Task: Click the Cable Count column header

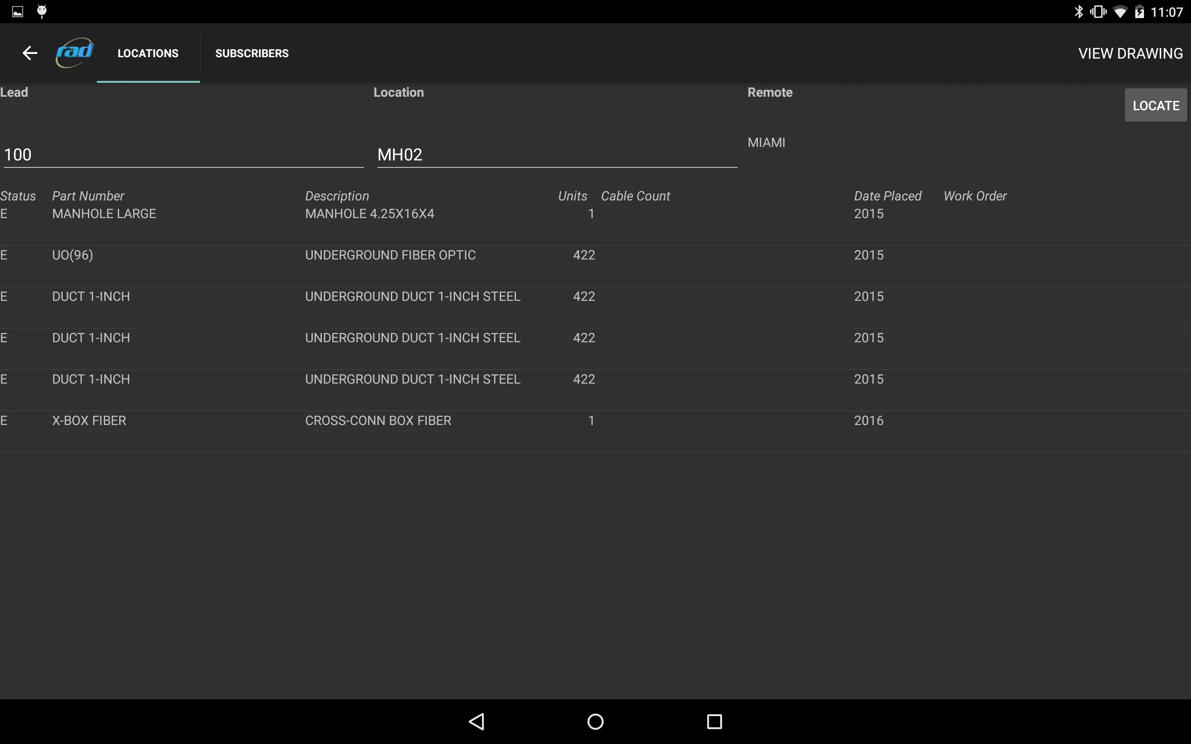Action: (636, 196)
